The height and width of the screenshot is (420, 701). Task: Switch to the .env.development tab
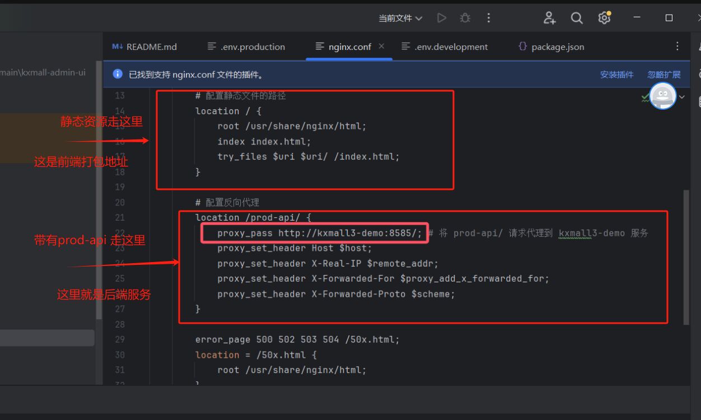click(x=445, y=47)
